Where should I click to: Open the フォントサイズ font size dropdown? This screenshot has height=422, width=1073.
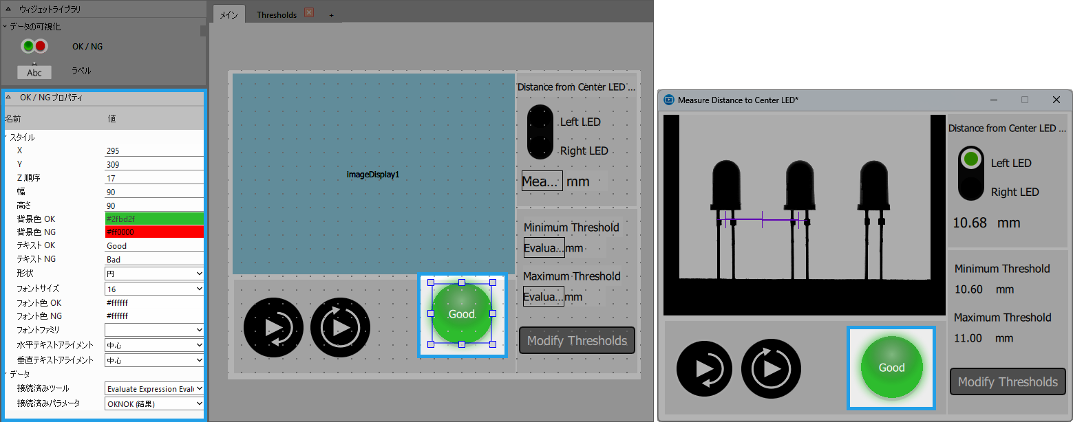(154, 289)
